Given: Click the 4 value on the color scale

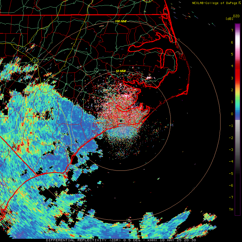Looking at the screenshot, I should (232, 66).
